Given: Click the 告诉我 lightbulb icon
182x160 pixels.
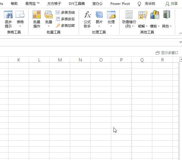Looking at the screenshot, I should 139,4.
